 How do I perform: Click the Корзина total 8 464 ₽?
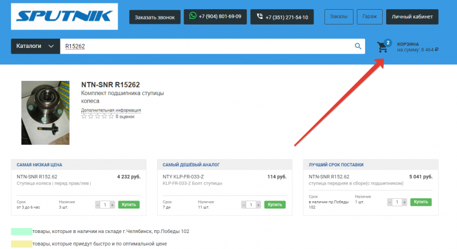click(x=418, y=50)
